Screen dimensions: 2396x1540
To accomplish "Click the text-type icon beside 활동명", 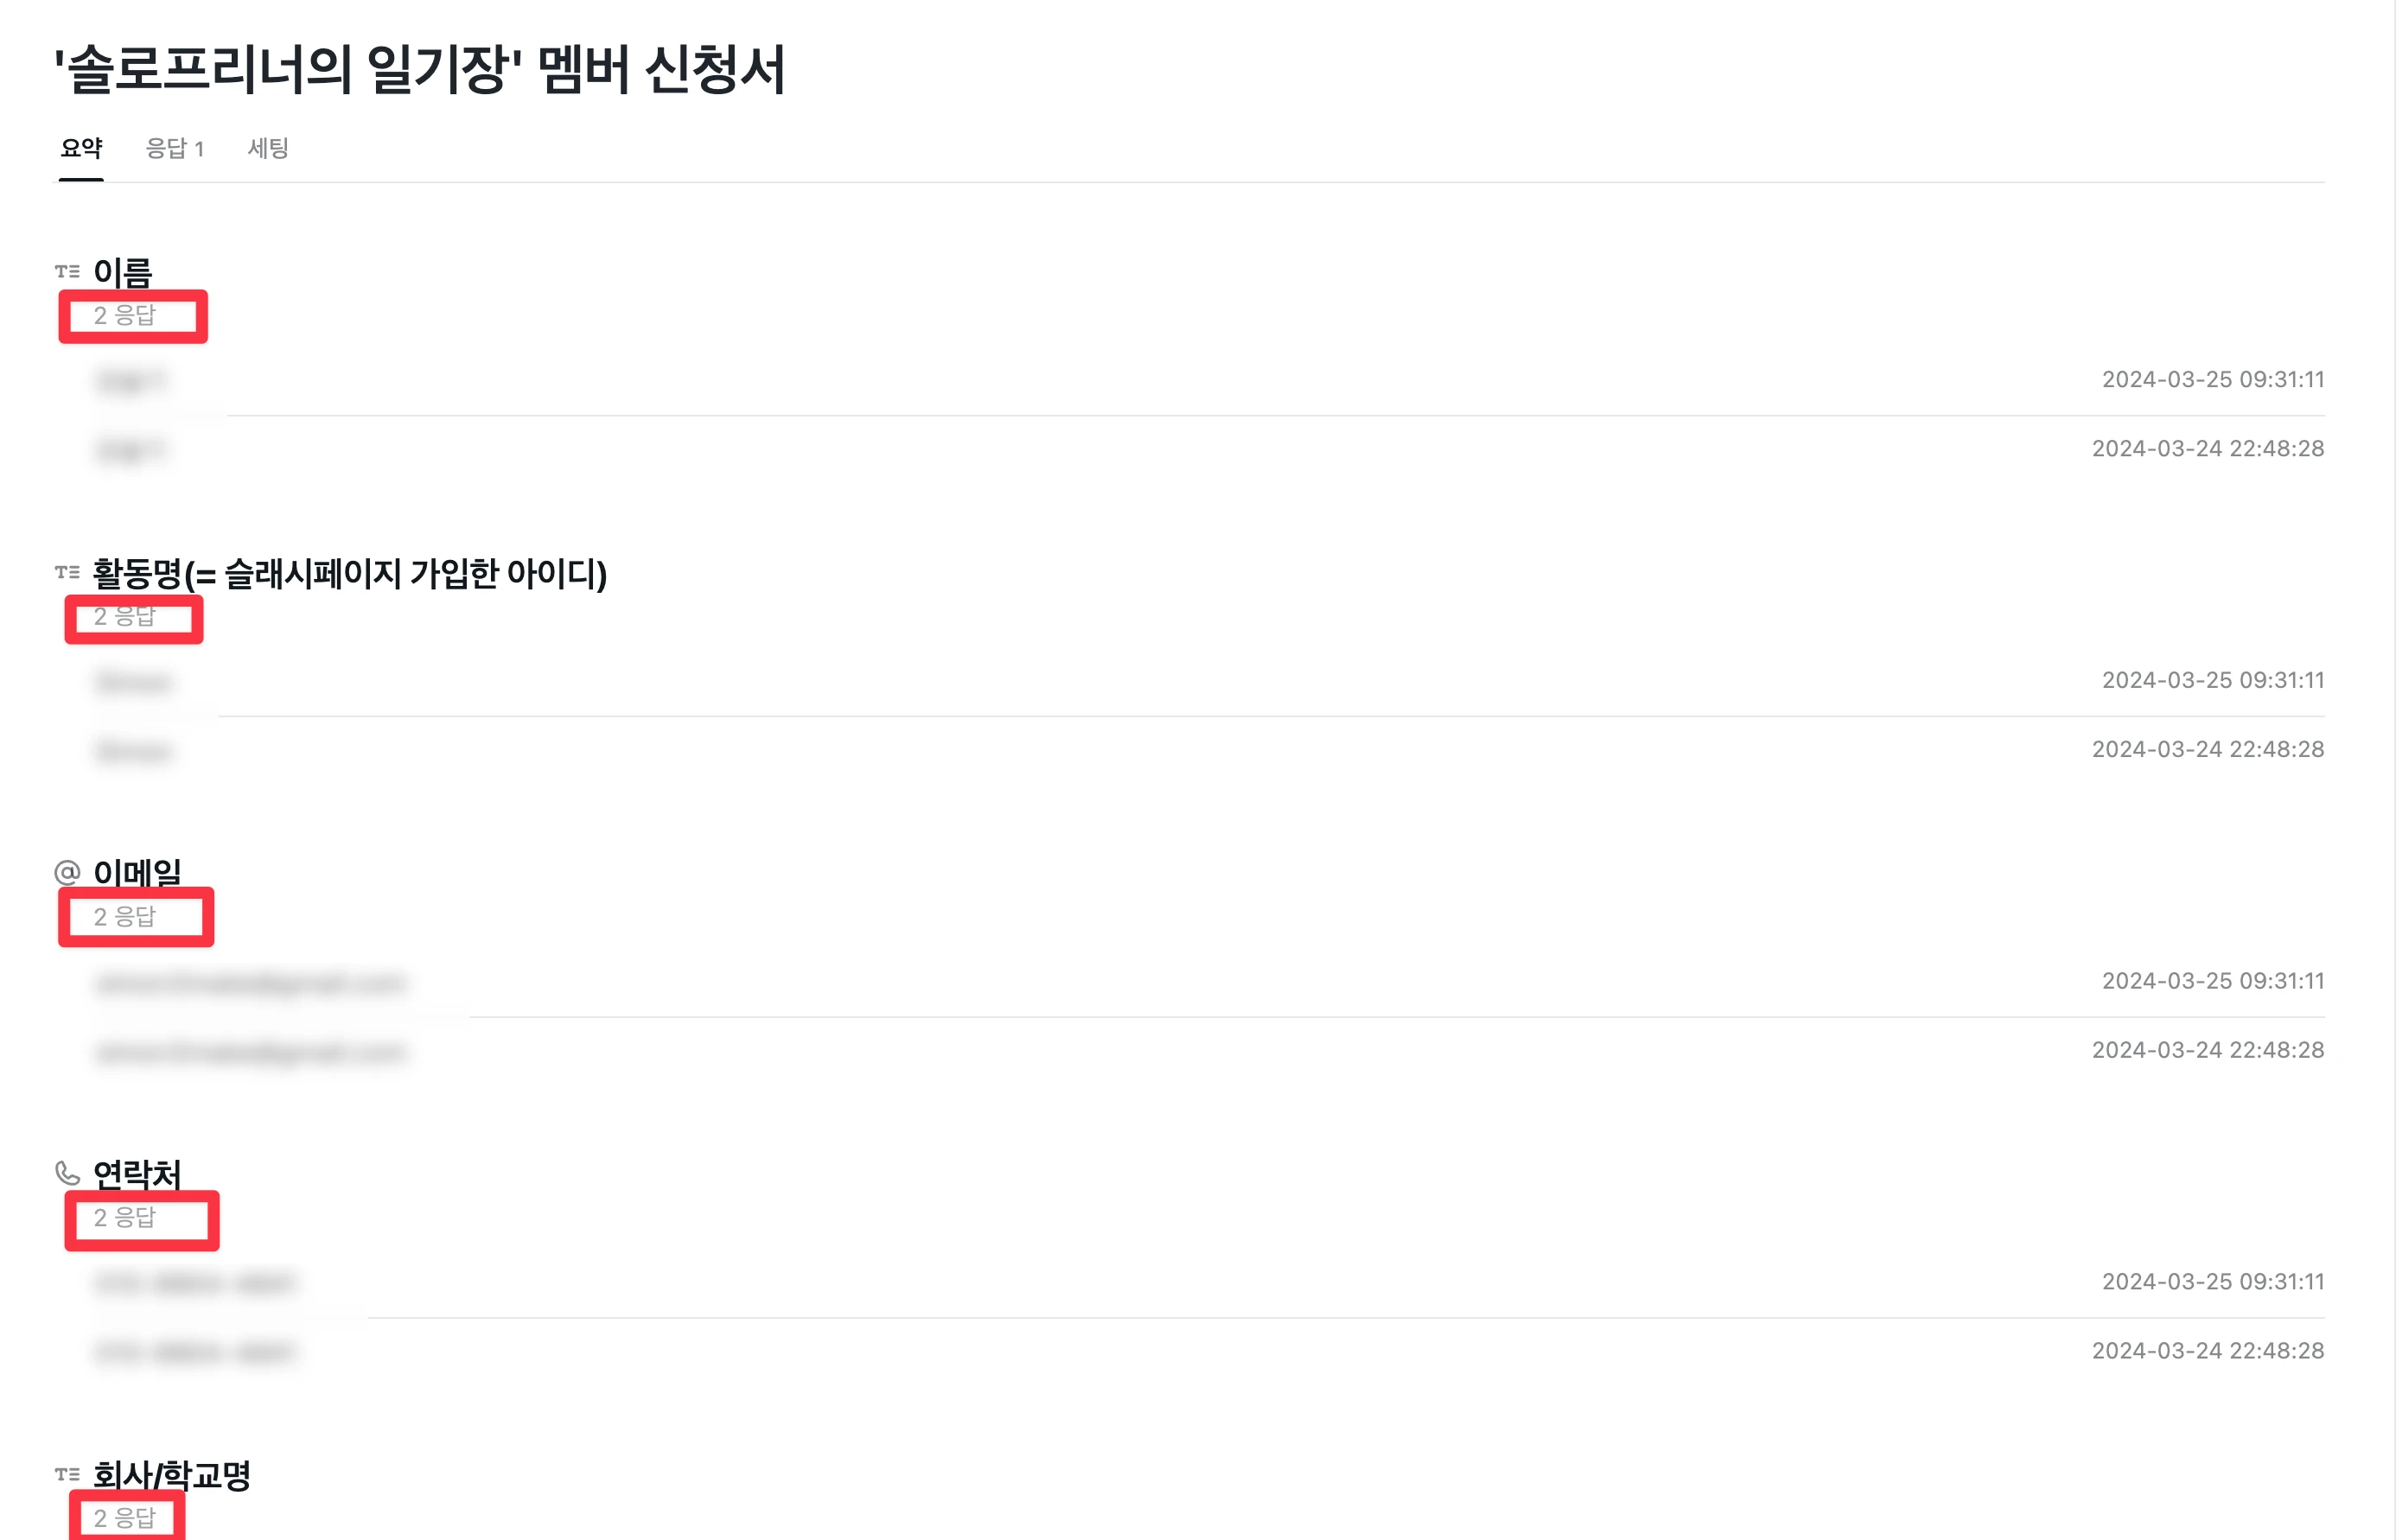I will click(67, 572).
